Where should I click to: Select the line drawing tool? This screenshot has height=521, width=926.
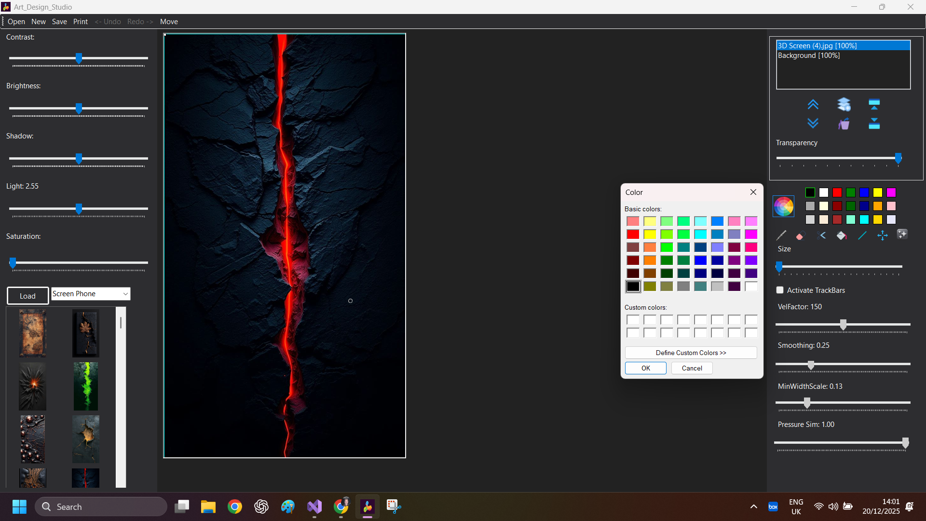click(x=862, y=235)
